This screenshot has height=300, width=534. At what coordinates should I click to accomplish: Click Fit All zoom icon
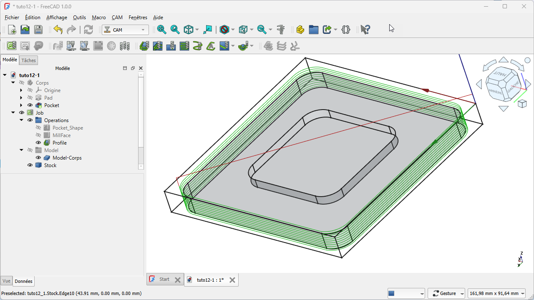coord(161,30)
